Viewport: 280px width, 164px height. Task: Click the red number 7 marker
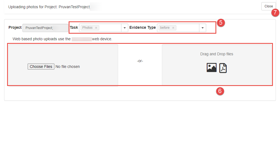point(275,12)
